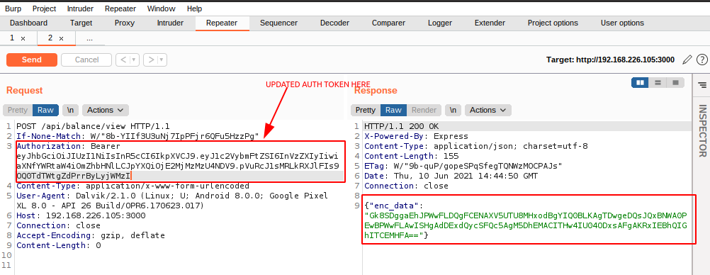
Task: Click the Cancel button
Action: coord(86,60)
